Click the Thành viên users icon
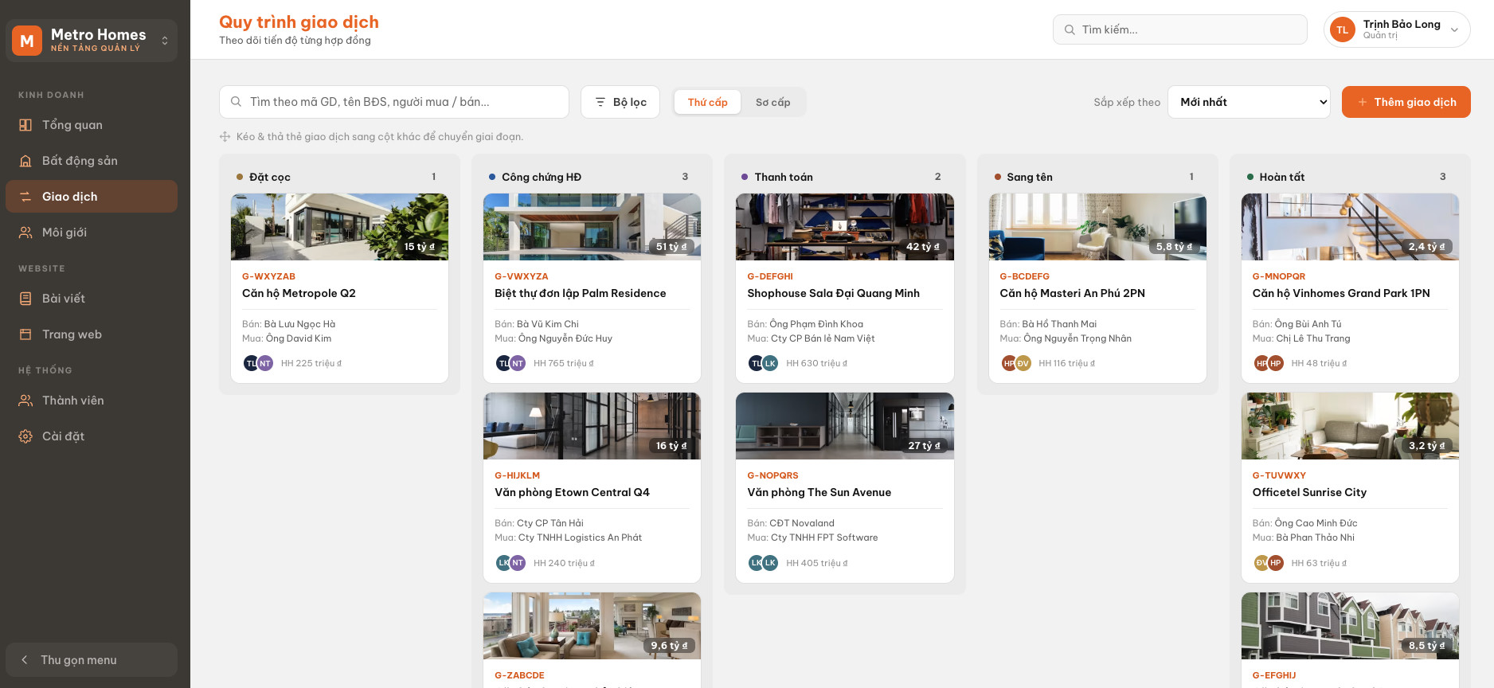Screen dimensions: 1494x688 pyautogui.click(x=25, y=401)
